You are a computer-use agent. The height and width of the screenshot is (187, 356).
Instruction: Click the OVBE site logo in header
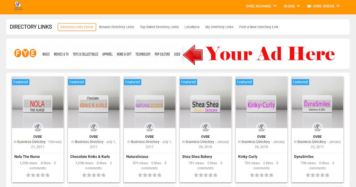click(18, 6)
